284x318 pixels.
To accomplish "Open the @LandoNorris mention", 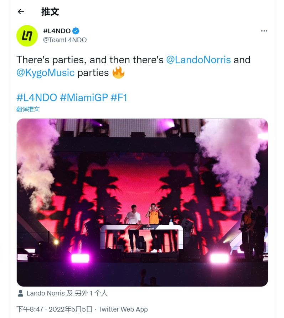I will click(198, 60).
